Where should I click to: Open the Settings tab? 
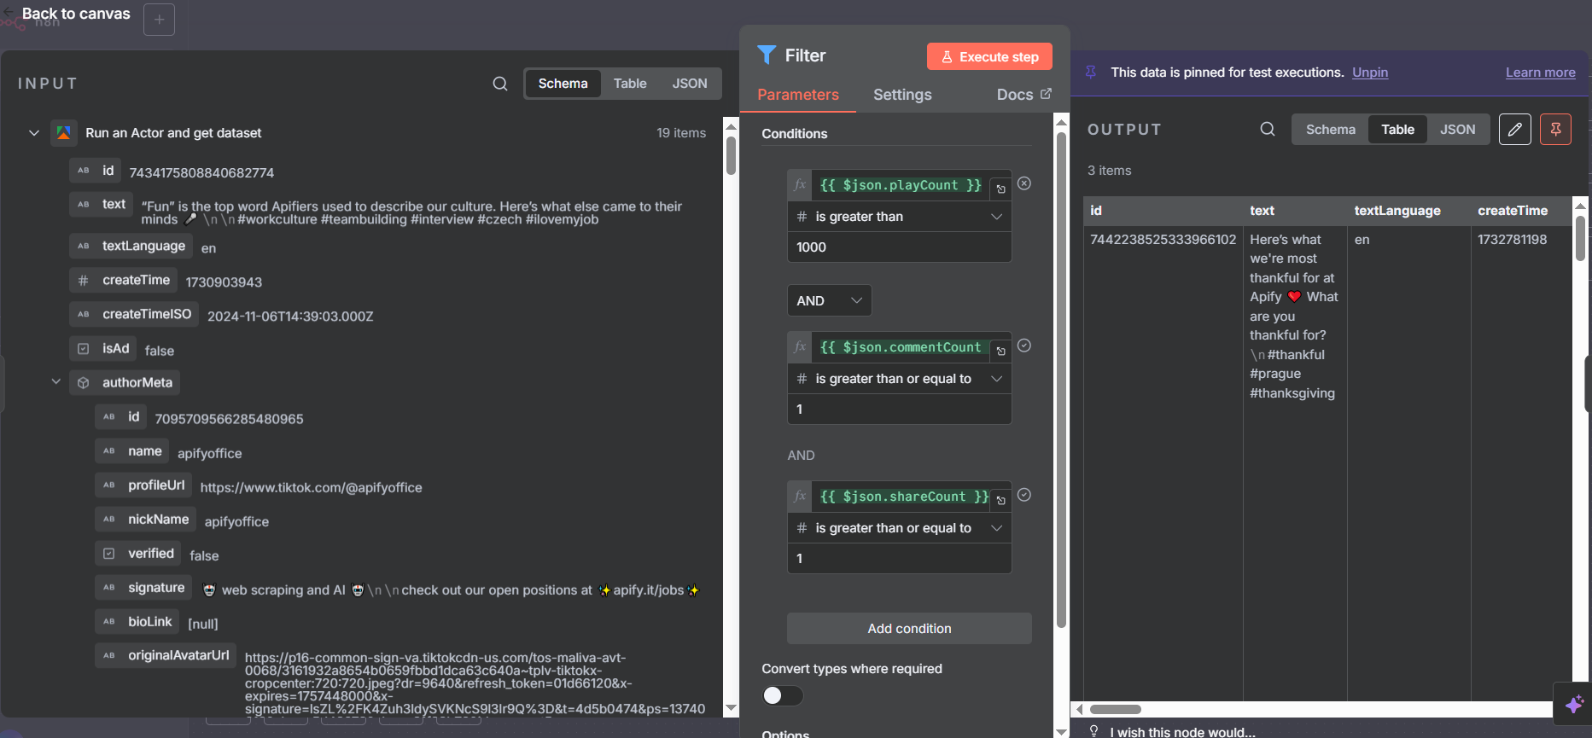tap(902, 95)
